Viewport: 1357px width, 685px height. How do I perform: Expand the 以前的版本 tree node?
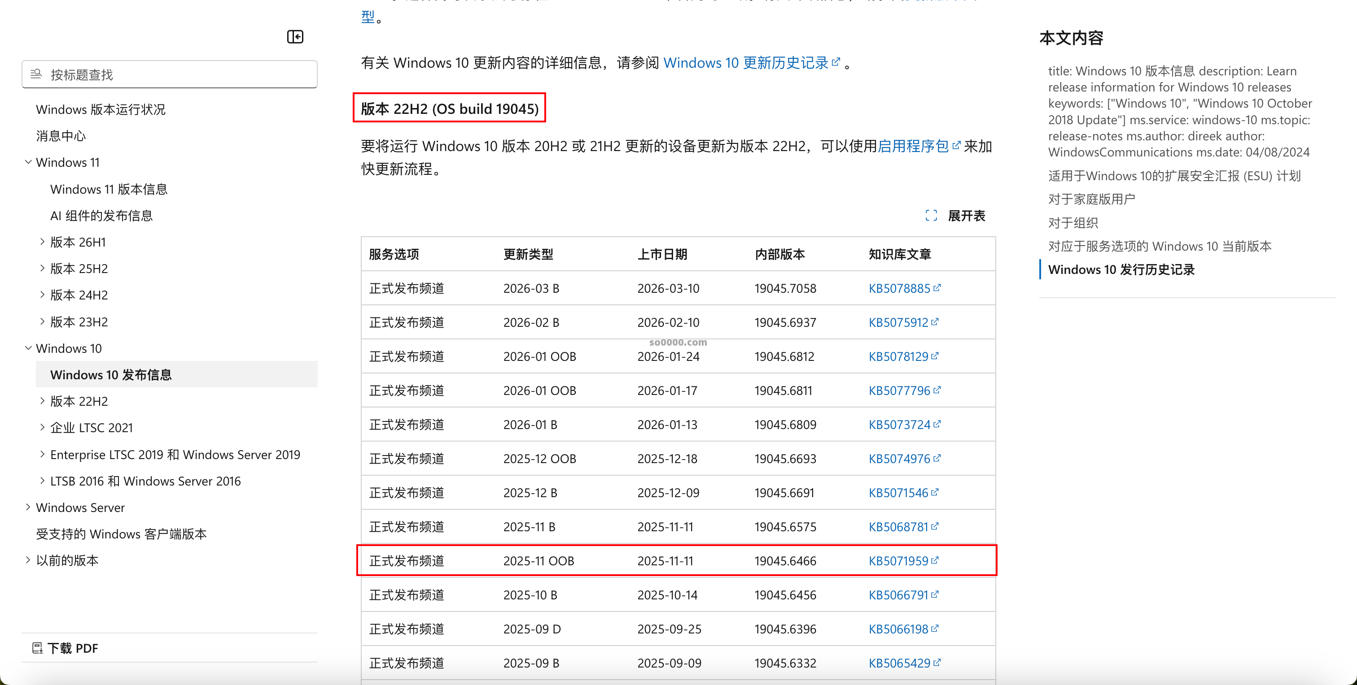point(28,560)
